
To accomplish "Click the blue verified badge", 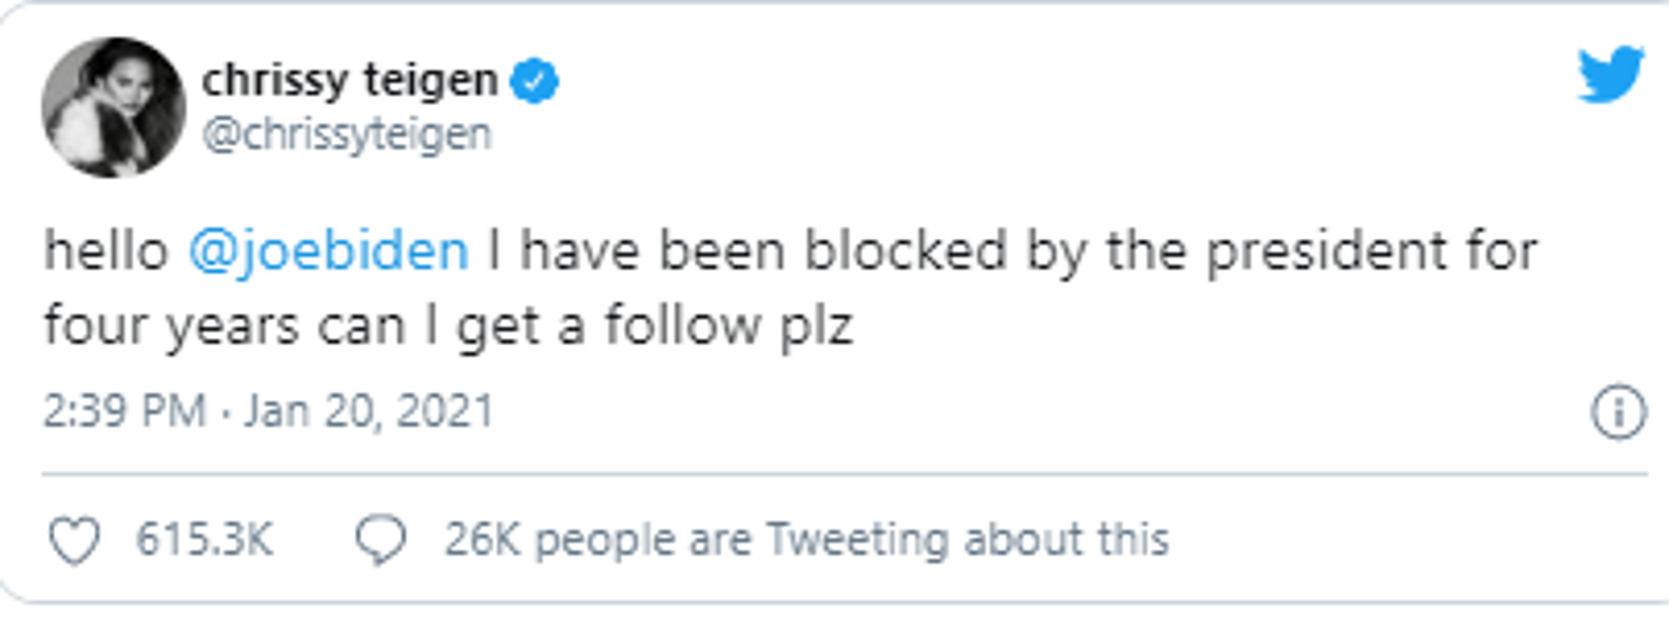I will point(534,81).
